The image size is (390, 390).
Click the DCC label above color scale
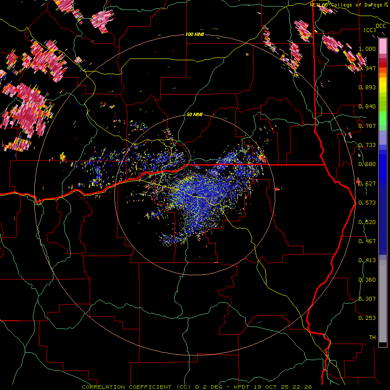click(380, 26)
